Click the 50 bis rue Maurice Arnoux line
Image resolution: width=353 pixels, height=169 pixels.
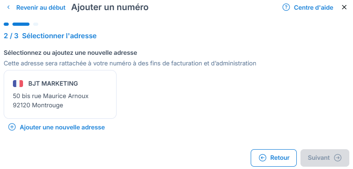click(51, 96)
